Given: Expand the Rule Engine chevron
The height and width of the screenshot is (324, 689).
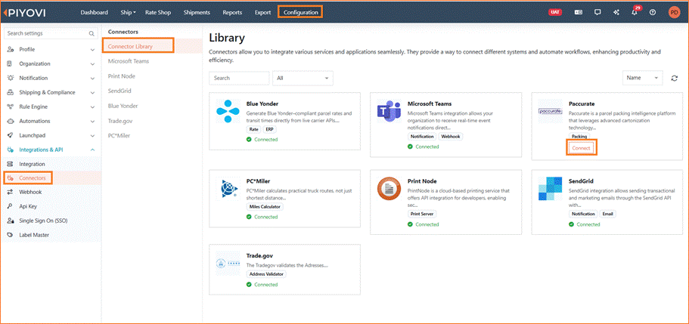Looking at the screenshot, I should coord(92,106).
